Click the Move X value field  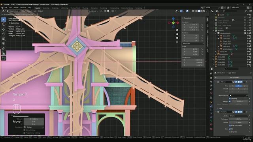pos(34,119)
